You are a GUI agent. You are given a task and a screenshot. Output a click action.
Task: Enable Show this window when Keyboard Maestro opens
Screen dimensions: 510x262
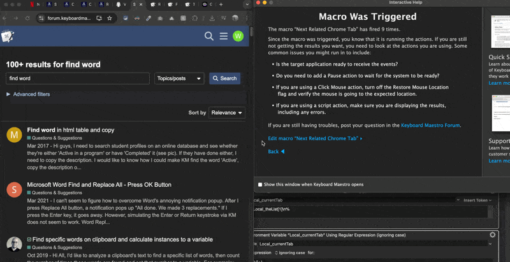pyautogui.click(x=260, y=185)
